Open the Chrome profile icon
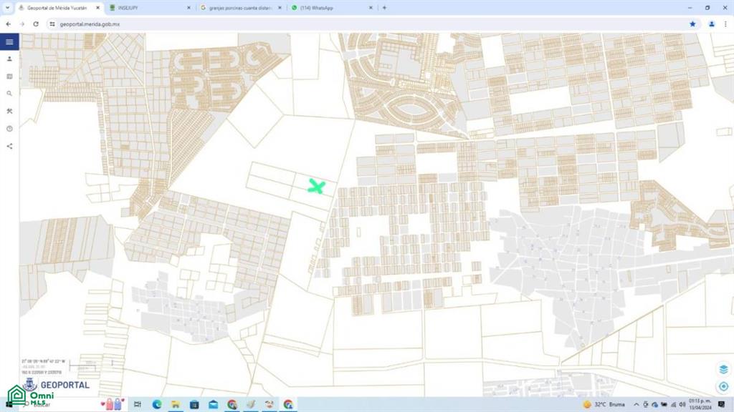This screenshot has width=734, height=412. pyautogui.click(x=712, y=24)
